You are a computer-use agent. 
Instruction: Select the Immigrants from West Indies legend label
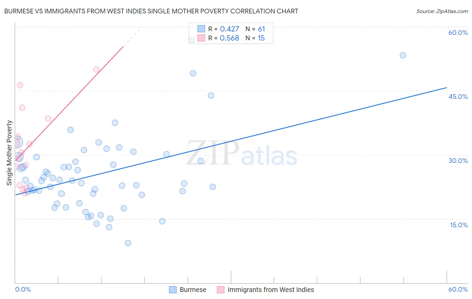271,290
